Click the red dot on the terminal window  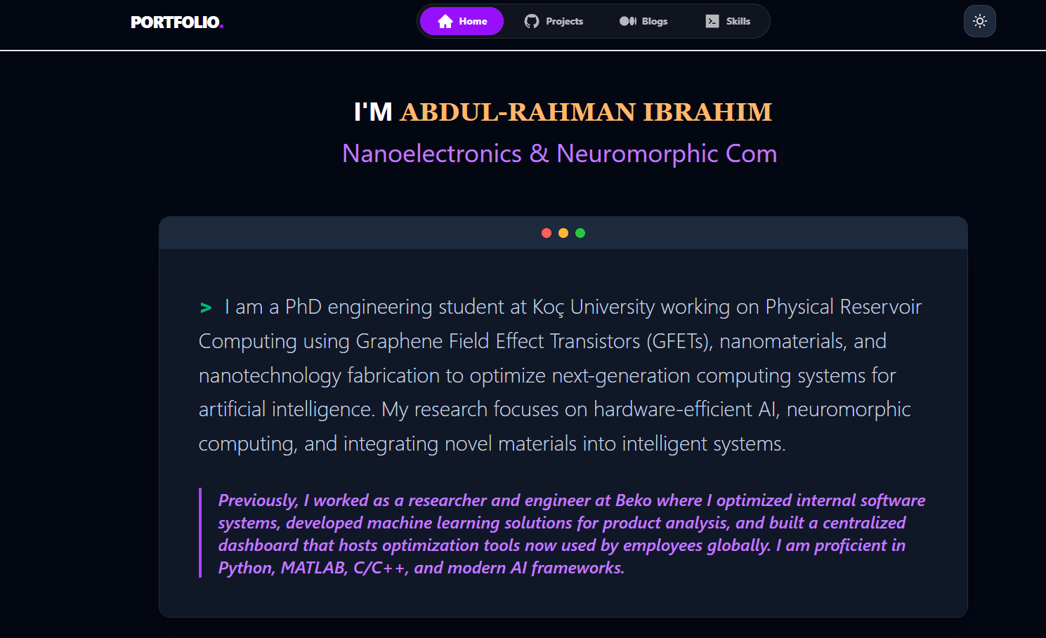point(547,232)
